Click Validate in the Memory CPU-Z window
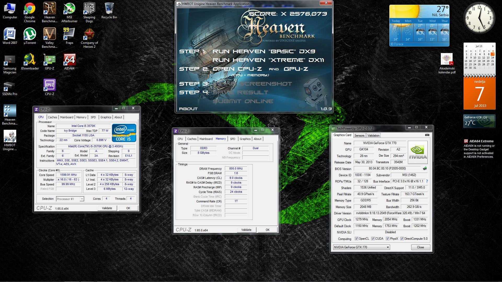502x282 pixels. (246, 230)
